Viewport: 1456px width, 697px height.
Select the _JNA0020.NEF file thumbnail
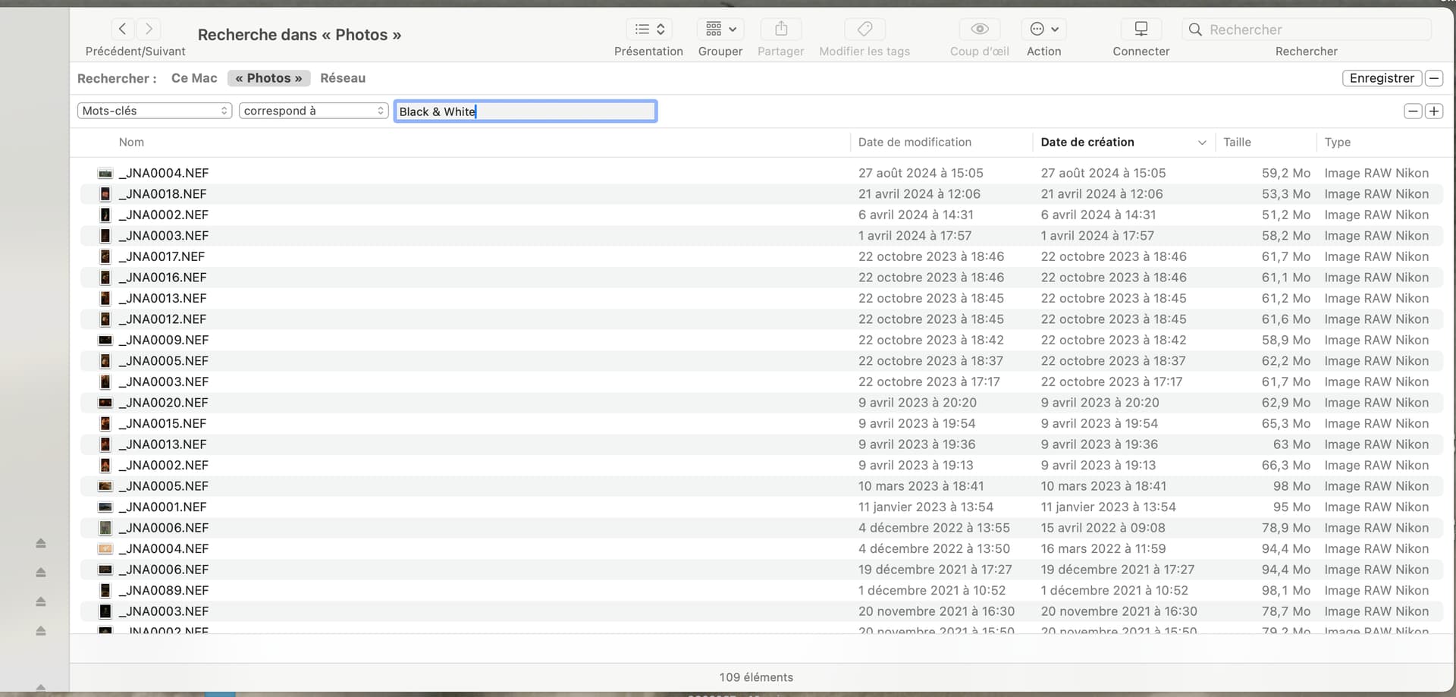[105, 403]
